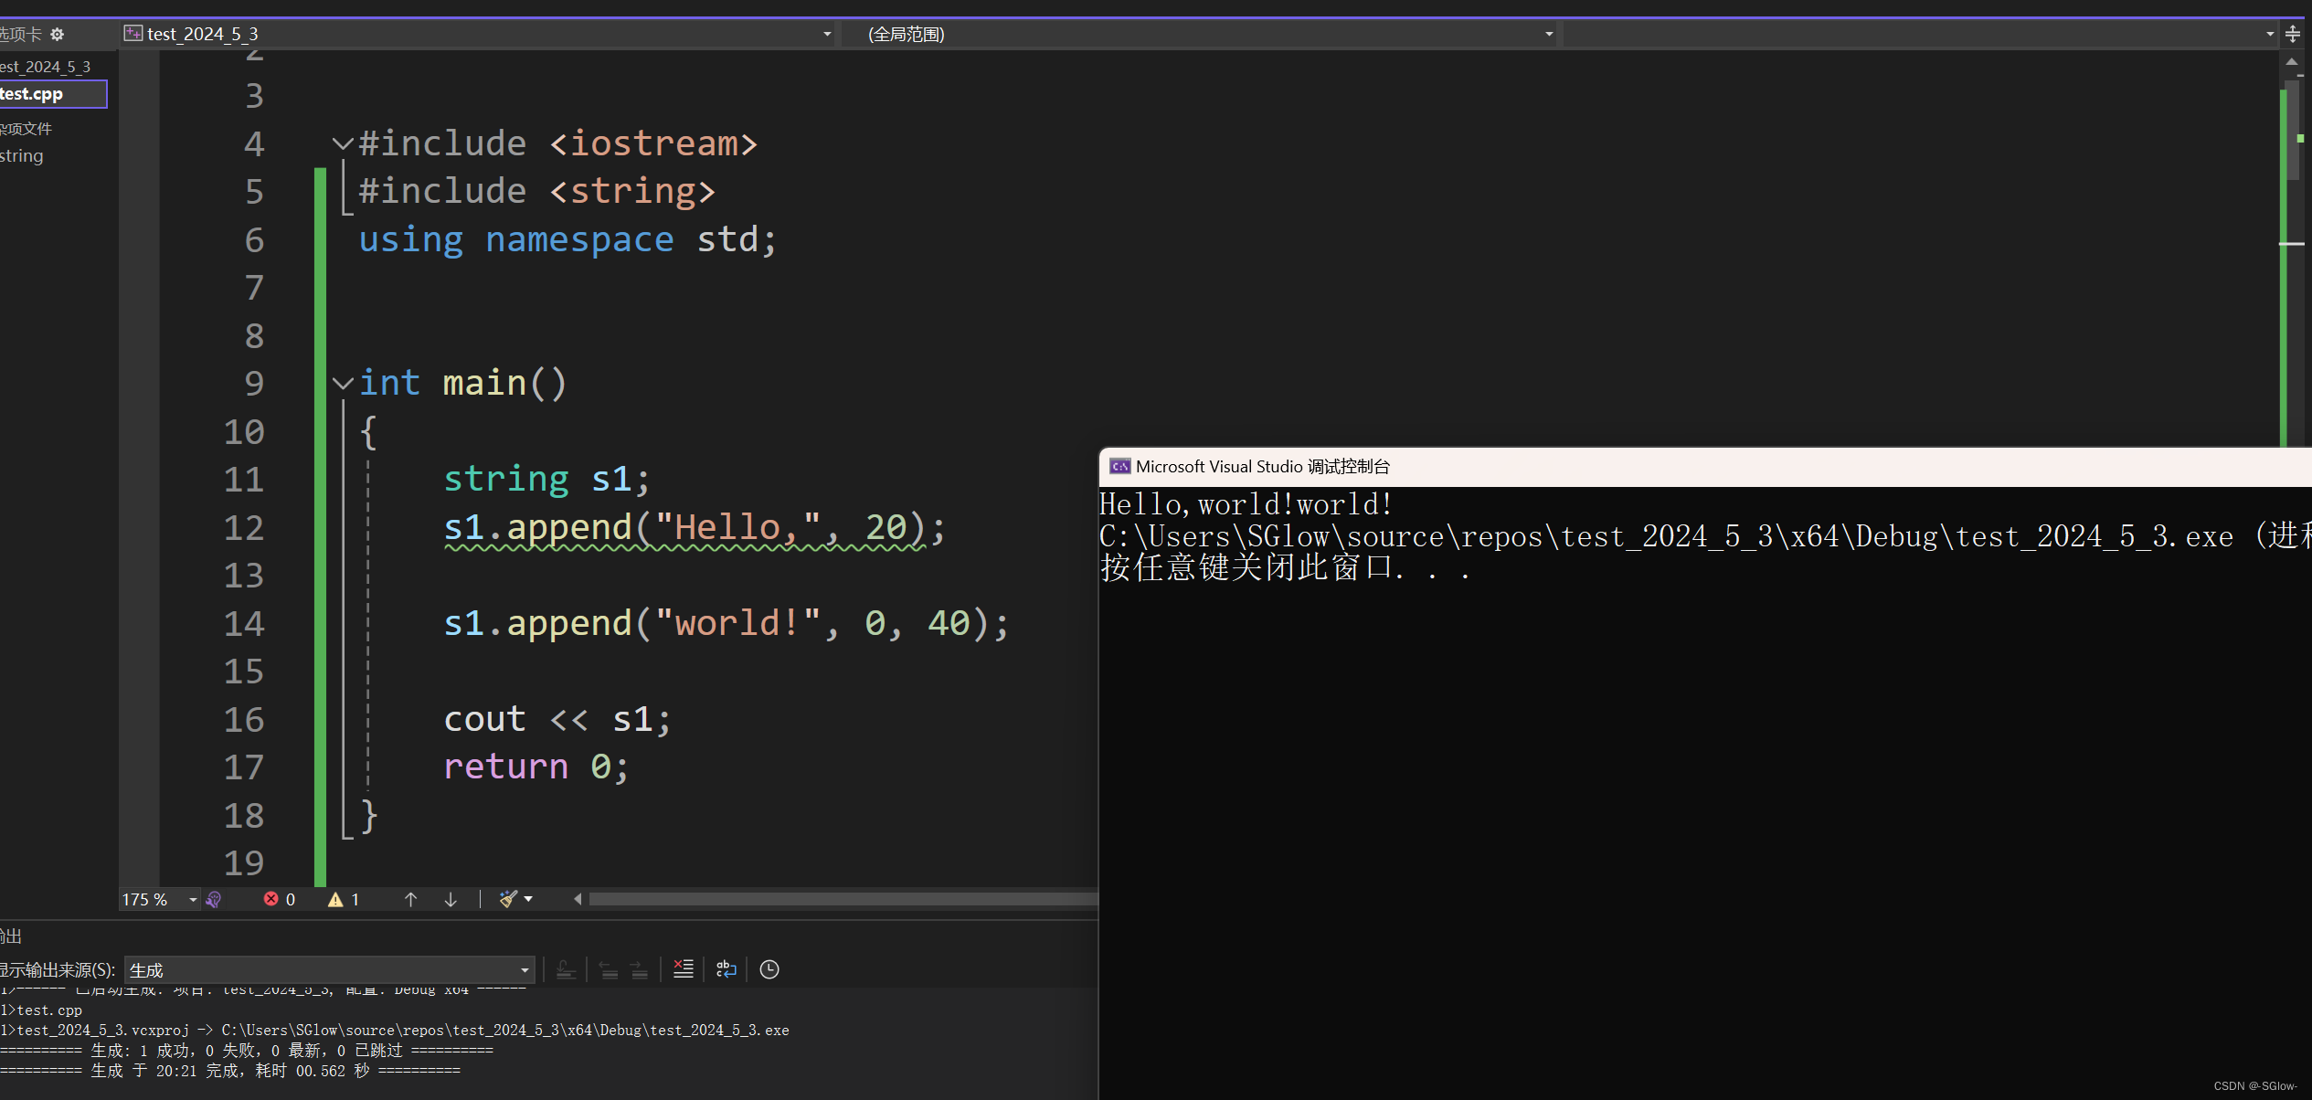Click the code cleanup broom icon
Viewport: 2312px width, 1100px height.
pyautogui.click(x=508, y=899)
